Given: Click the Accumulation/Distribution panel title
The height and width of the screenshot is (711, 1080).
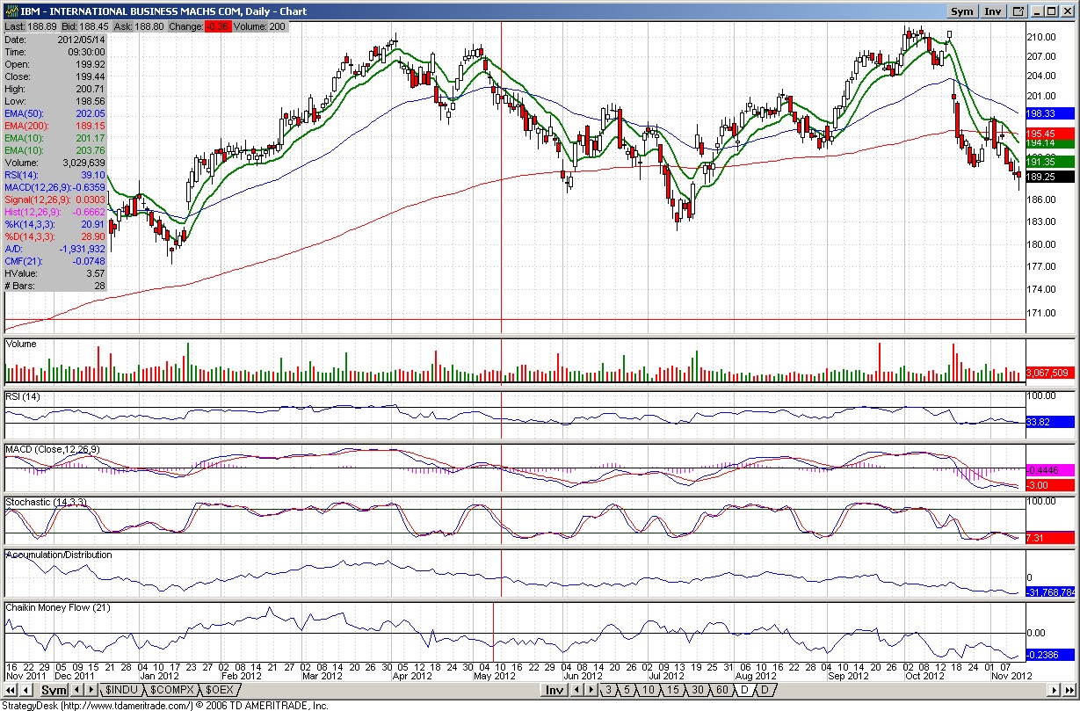Looking at the screenshot, I should tap(59, 555).
